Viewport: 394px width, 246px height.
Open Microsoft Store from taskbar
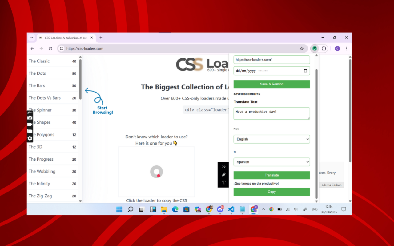pos(186,209)
